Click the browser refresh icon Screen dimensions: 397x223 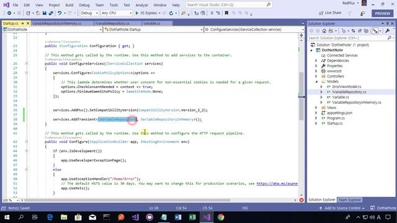click(x=171, y=13)
